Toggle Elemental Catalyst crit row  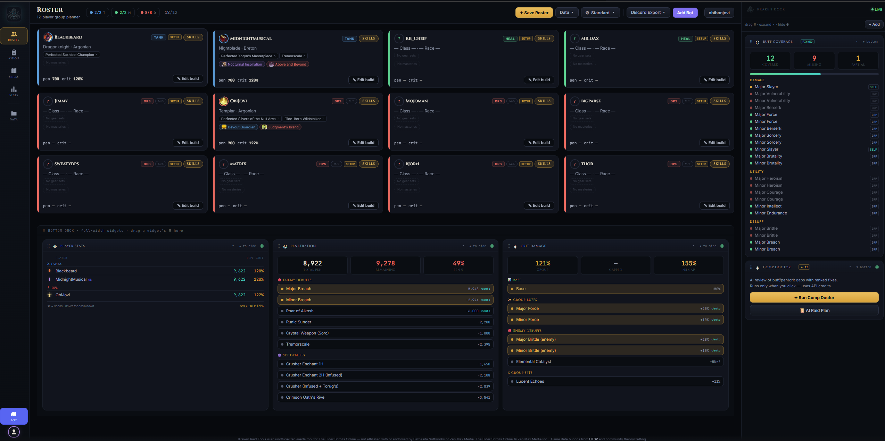point(615,362)
